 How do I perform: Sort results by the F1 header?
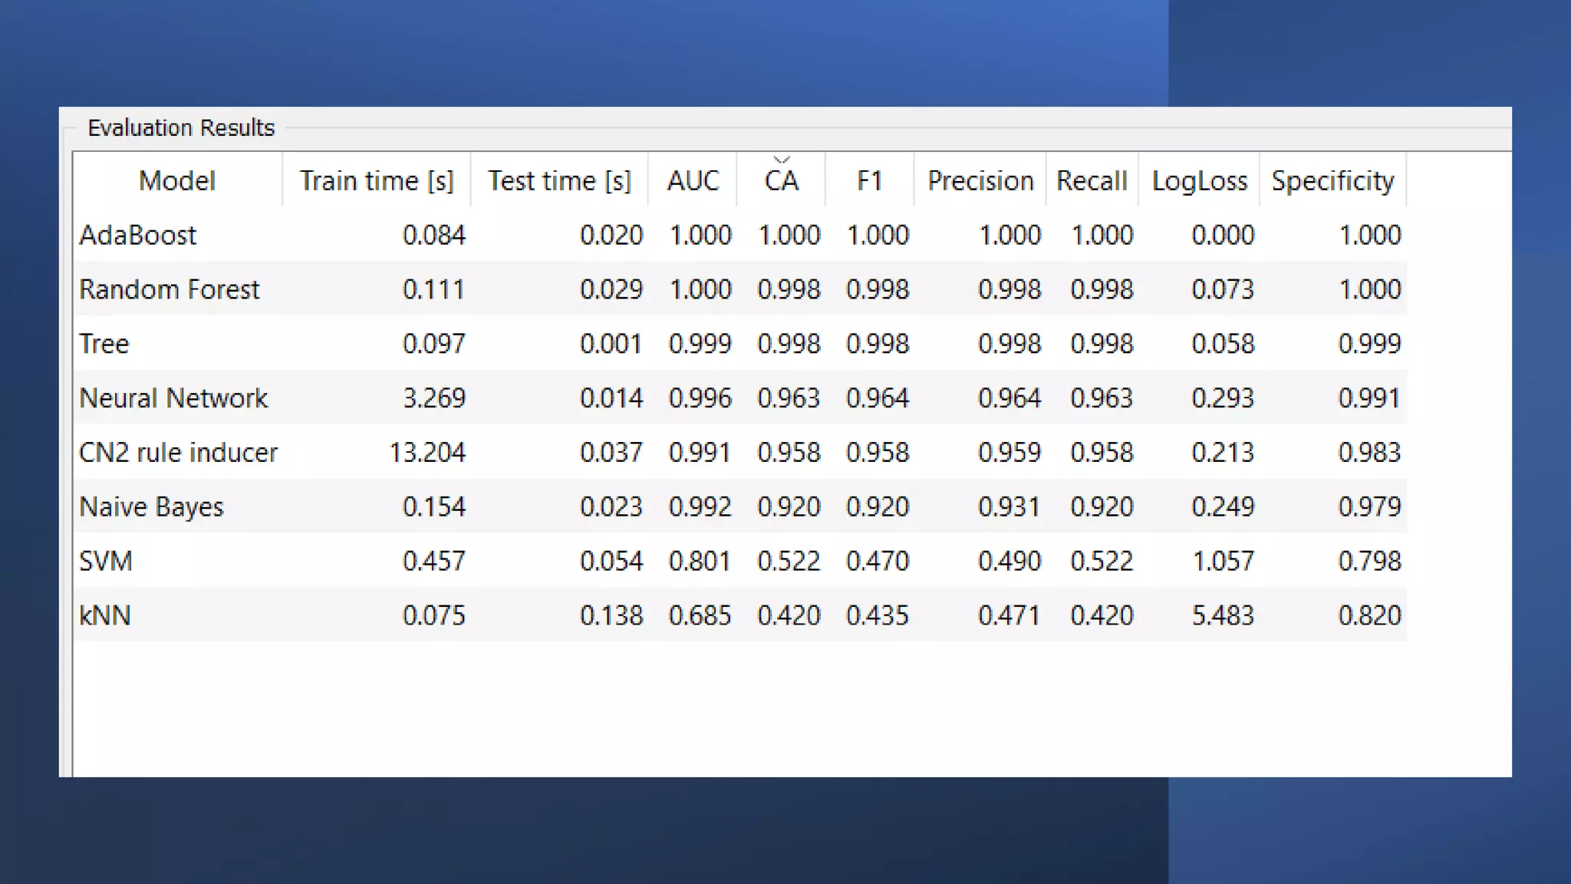point(869,181)
